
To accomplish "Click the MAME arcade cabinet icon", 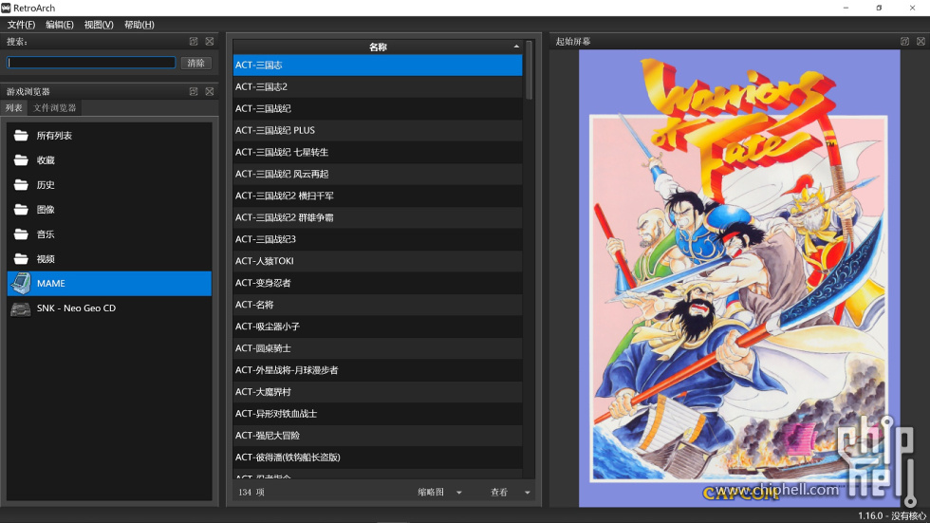I will coord(21,284).
